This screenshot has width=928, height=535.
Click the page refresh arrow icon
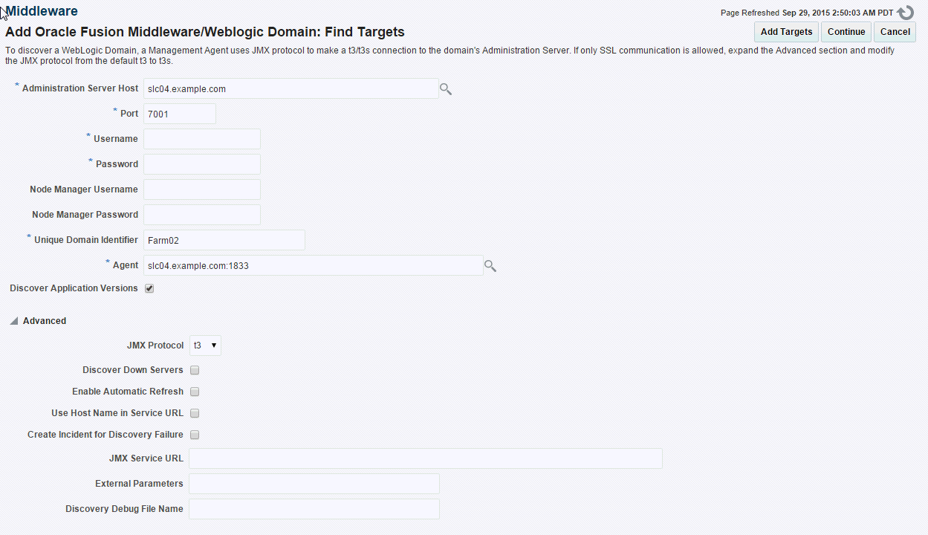point(905,13)
